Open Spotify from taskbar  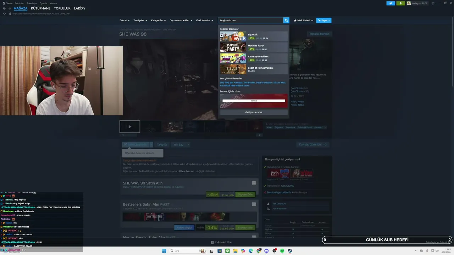pyautogui.click(x=282, y=251)
